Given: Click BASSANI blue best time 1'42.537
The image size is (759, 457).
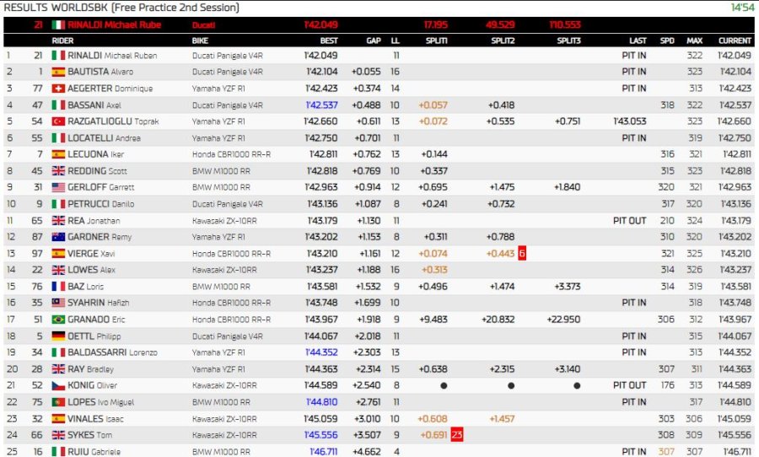Looking at the screenshot, I should click(x=322, y=105).
